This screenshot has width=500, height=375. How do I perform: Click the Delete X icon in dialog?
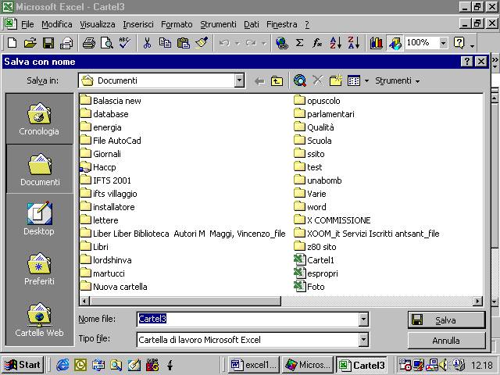click(318, 80)
